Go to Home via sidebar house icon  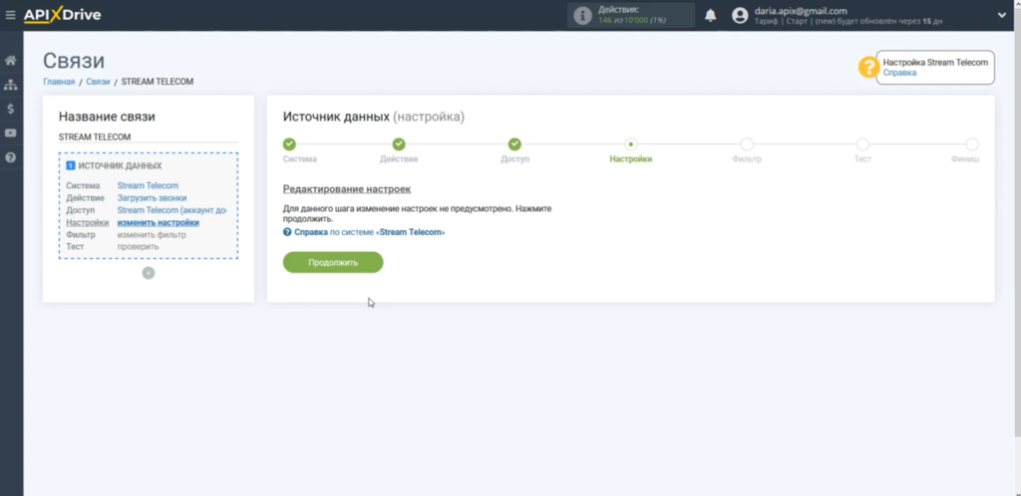[11, 61]
